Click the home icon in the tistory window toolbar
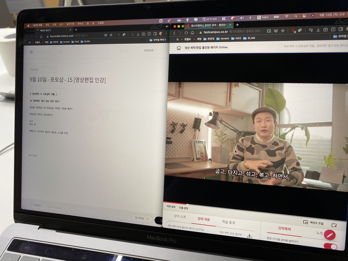 41,37
